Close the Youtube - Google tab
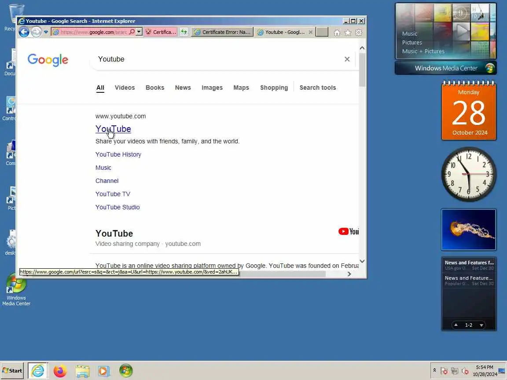507x380 pixels. (x=310, y=32)
